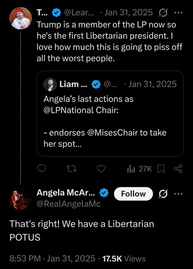Open the red-cap profile picture
Screen dimensions: 193x269
pos(21,18)
